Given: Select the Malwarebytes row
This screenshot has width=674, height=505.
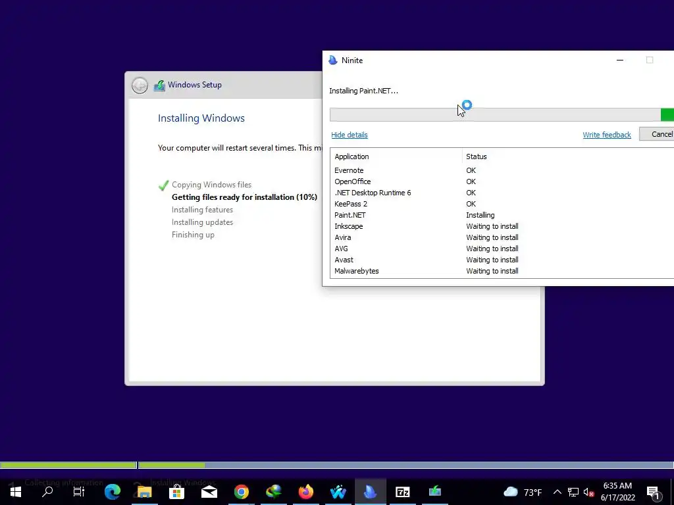Looking at the screenshot, I should (502, 271).
